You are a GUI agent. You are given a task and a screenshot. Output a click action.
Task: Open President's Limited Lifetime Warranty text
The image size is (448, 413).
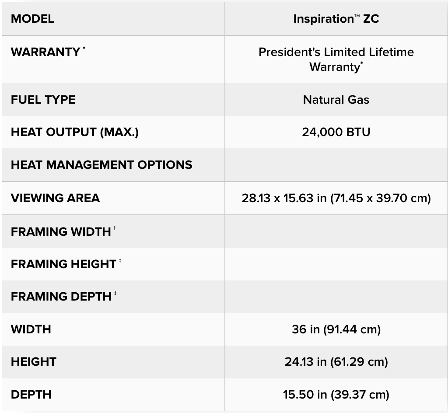pyautogui.click(x=336, y=59)
